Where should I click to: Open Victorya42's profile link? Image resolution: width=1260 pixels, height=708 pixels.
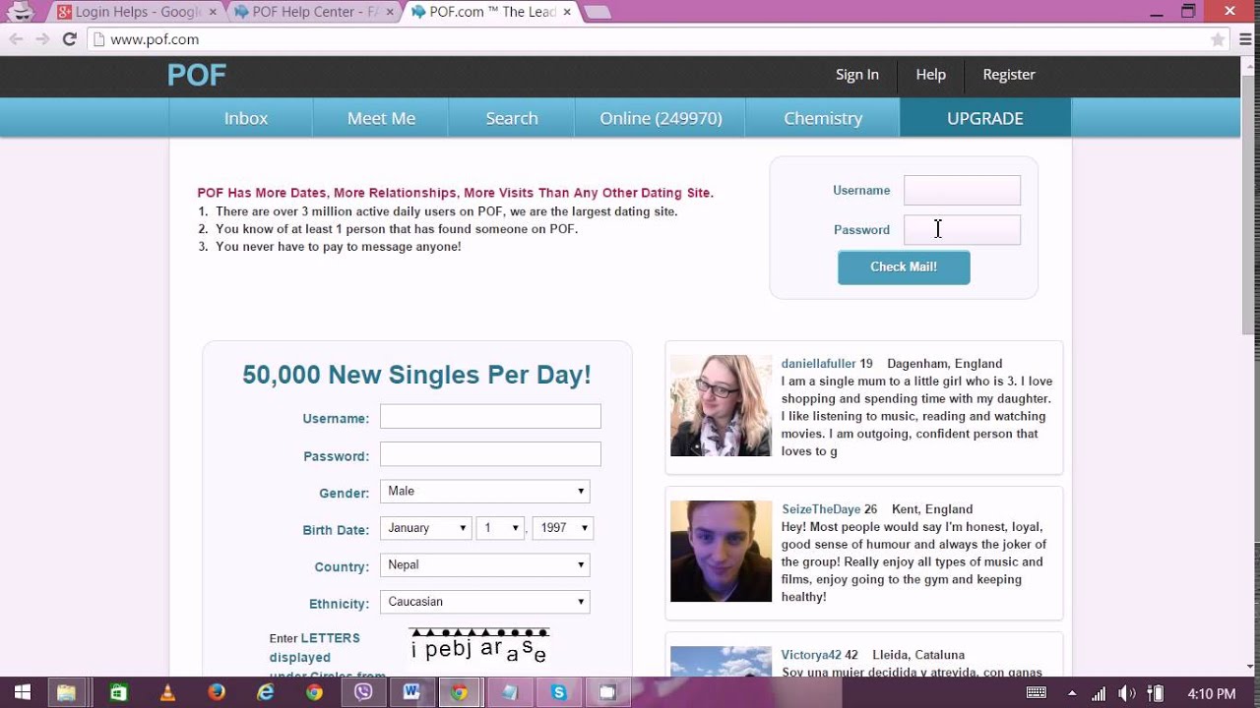[811, 655]
